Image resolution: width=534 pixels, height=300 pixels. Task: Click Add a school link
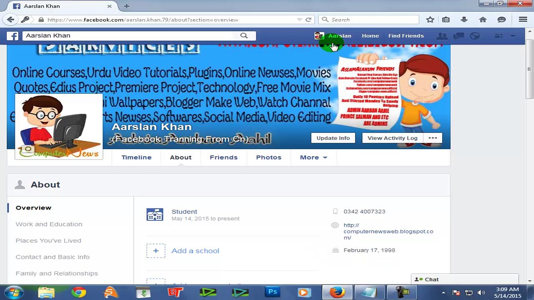pyautogui.click(x=195, y=251)
